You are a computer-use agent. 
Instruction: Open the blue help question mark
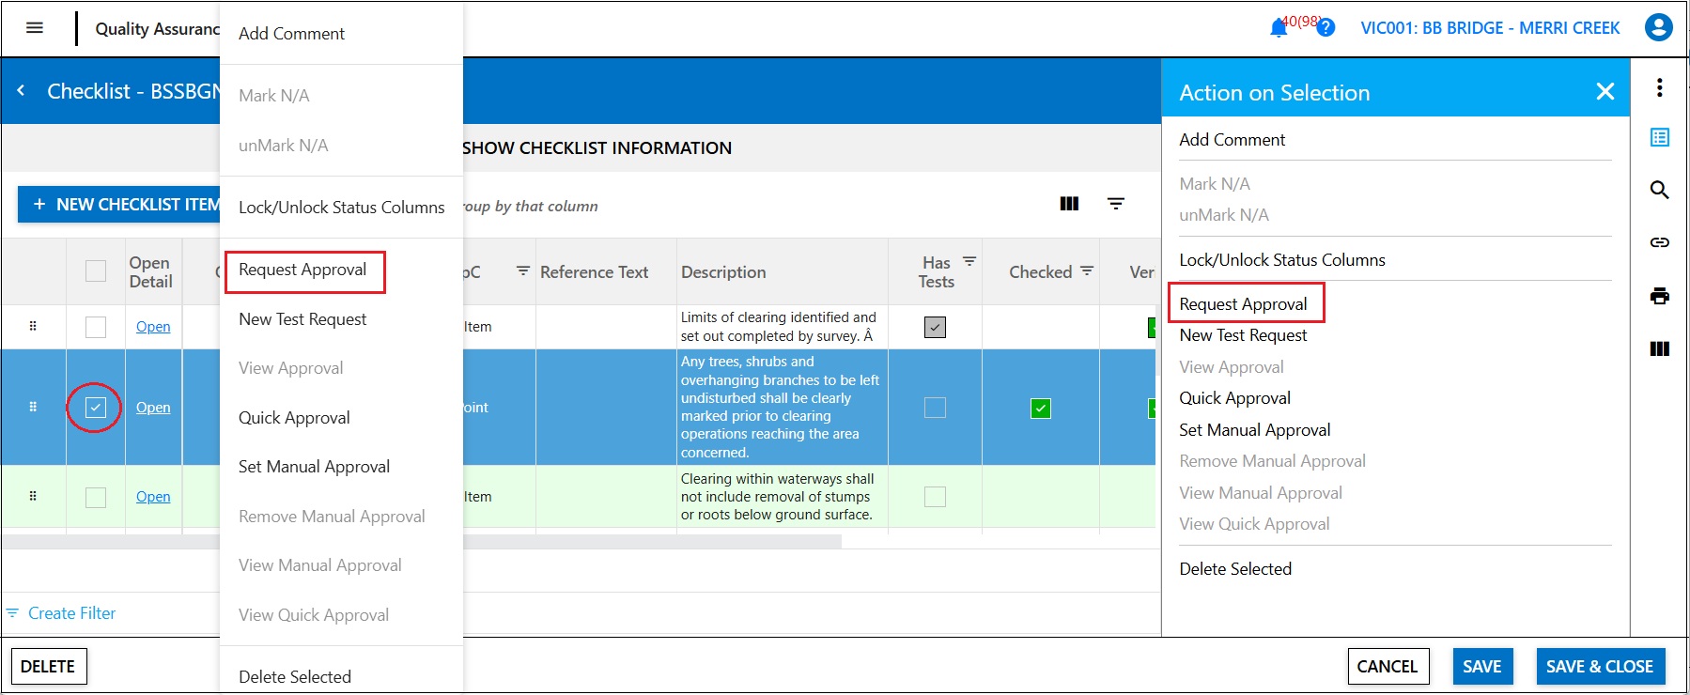click(x=1326, y=28)
